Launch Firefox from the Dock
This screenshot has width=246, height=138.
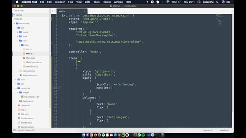point(95,135)
